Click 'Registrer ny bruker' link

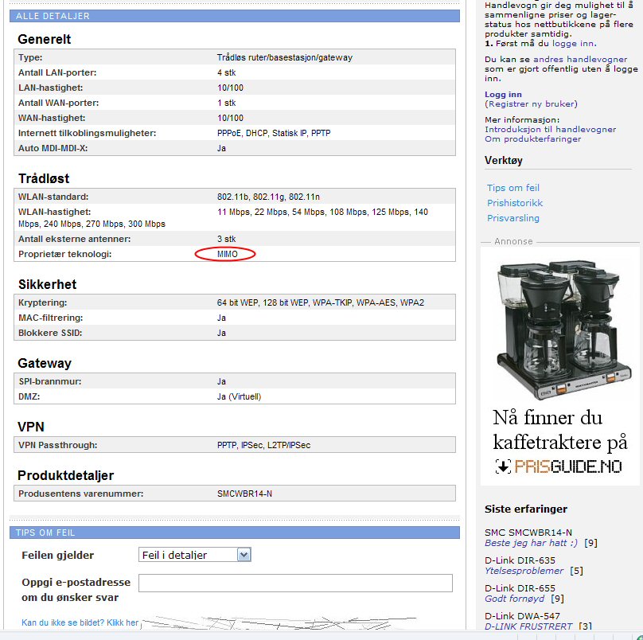[x=531, y=103]
